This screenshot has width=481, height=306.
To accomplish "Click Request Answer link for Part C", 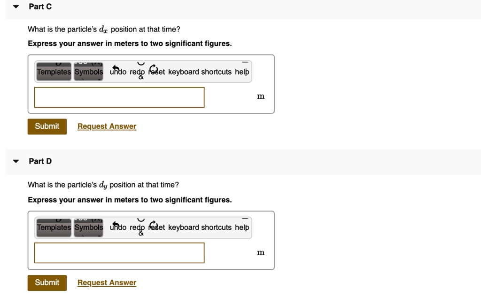I will point(107,126).
